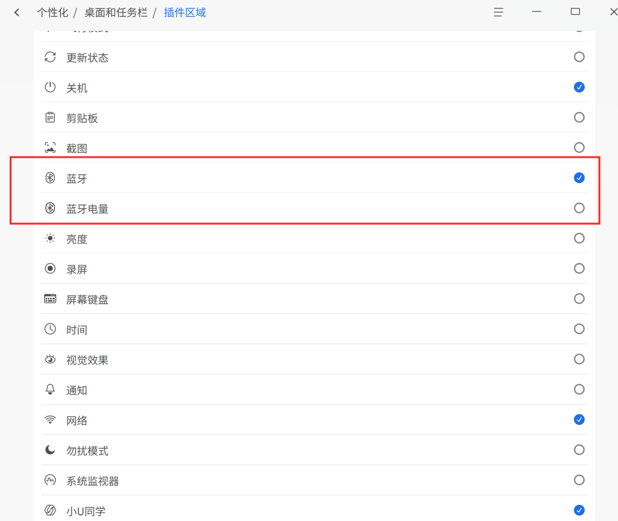Enable the 剪贴板 plugin checkbox
Viewport: 618px width, 521px height.
coord(579,117)
